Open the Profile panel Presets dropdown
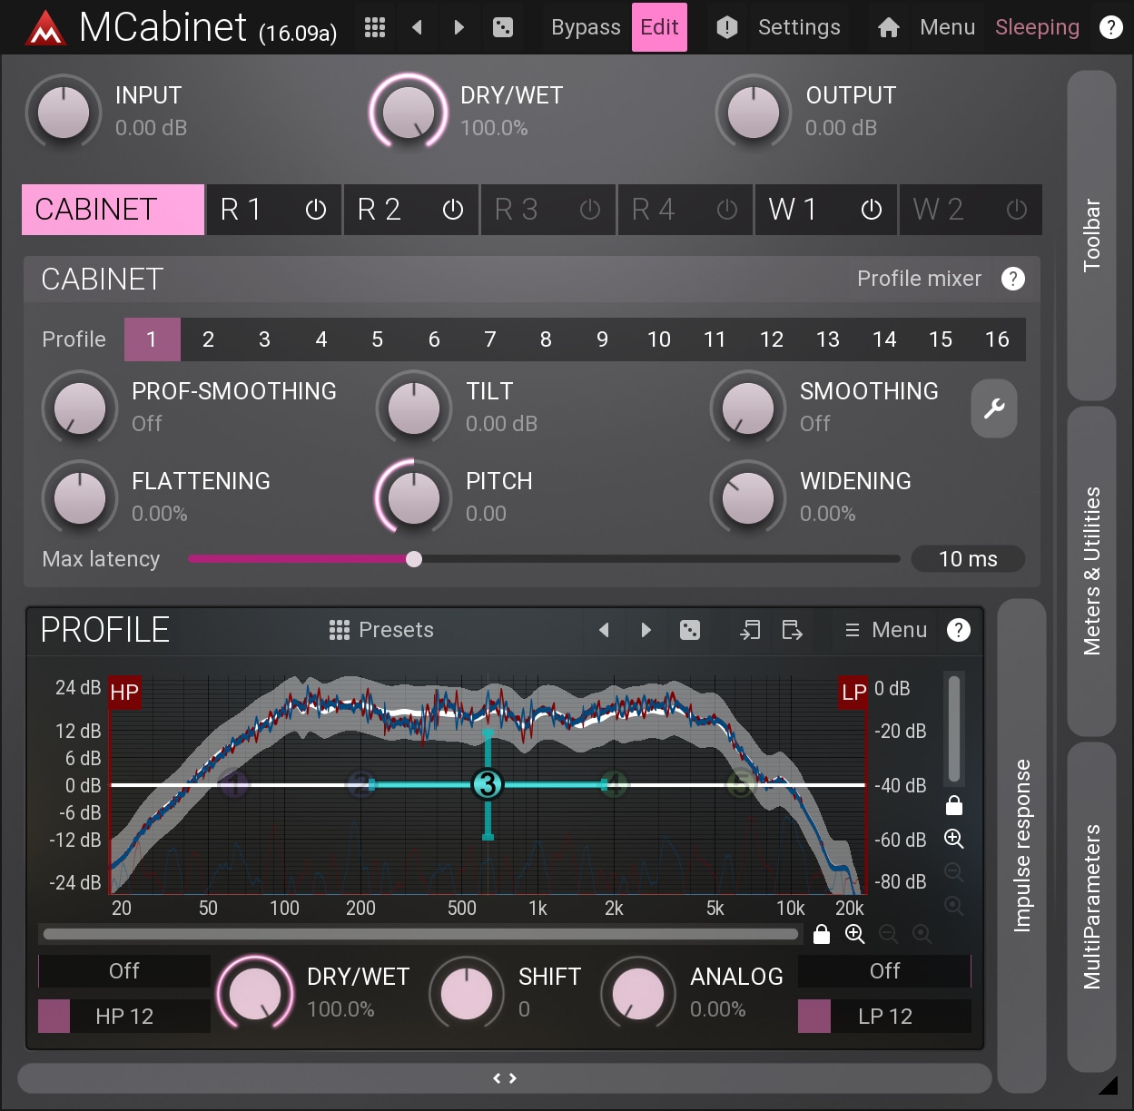 [x=381, y=630]
